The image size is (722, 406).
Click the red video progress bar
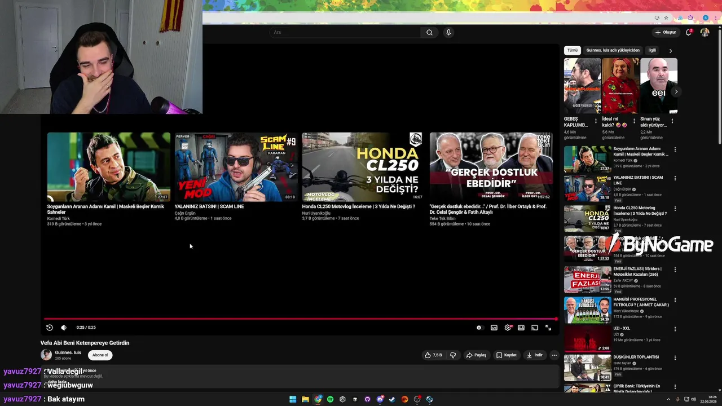pyautogui.click(x=300, y=319)
